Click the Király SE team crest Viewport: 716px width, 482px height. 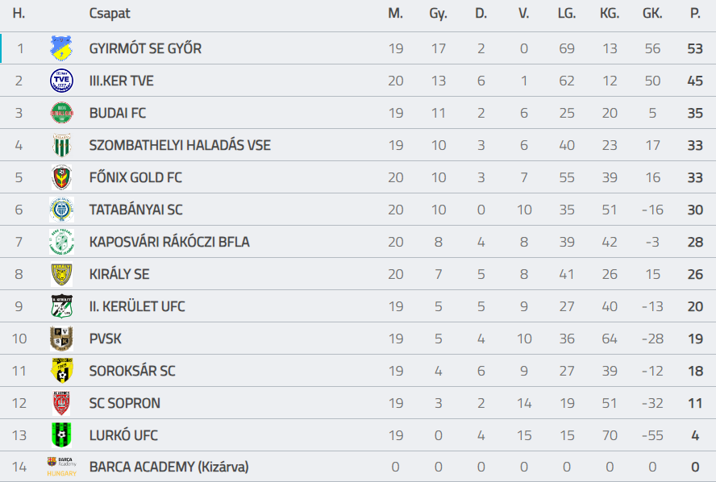coord(61,274)
